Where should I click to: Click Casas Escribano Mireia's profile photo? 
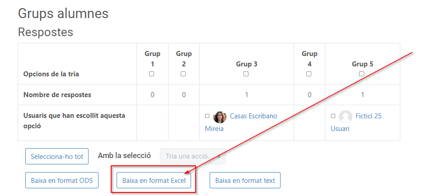[220, 117]
